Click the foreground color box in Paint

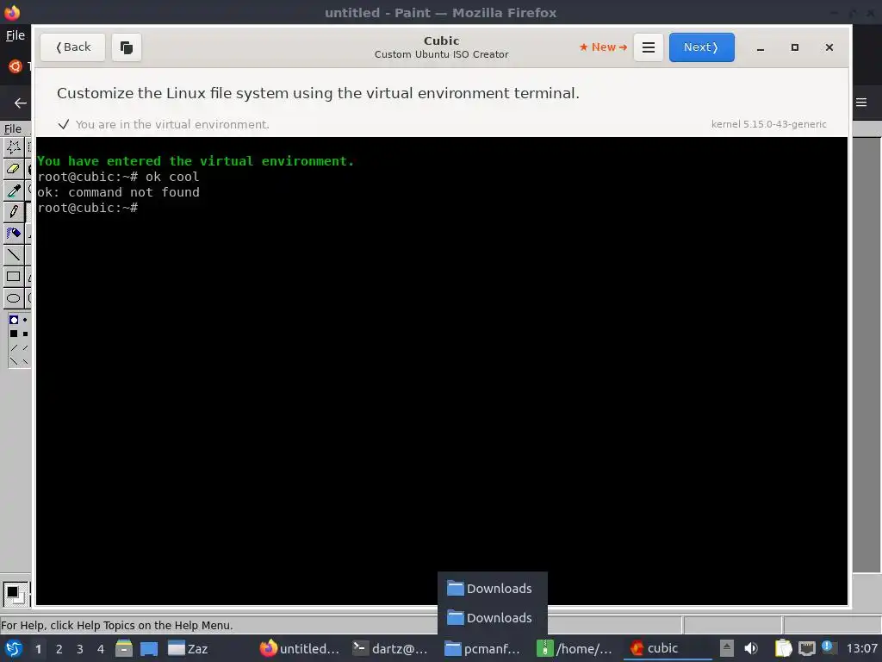(x=12, y=591)
